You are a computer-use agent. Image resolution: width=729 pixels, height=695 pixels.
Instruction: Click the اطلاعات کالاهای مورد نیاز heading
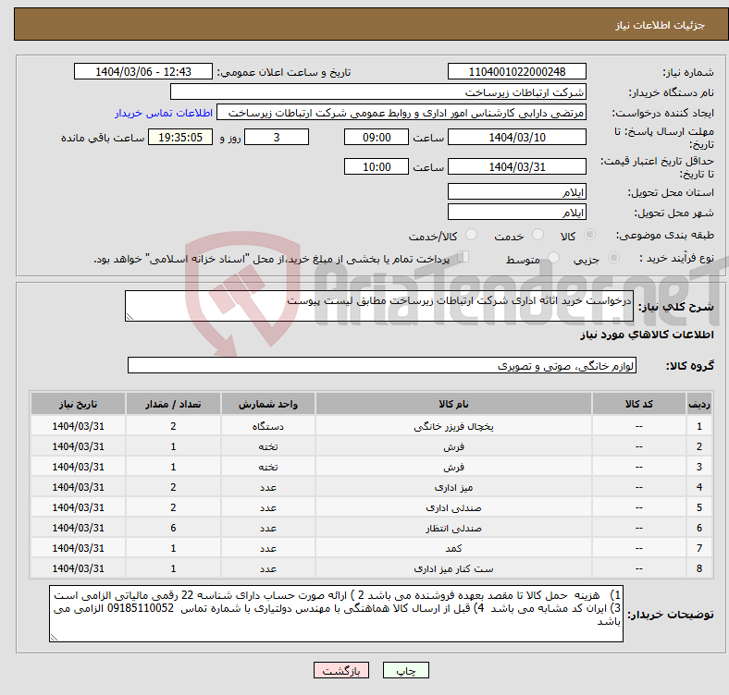pyautogui.click(x=647, y=335)
